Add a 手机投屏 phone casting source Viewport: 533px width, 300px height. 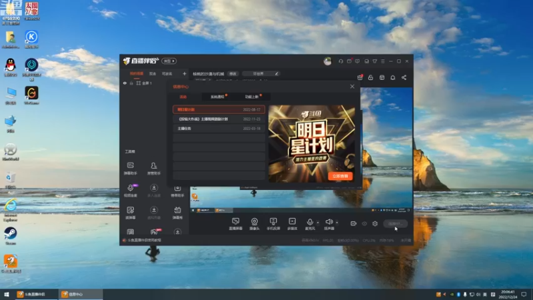[x=273, y=224]
